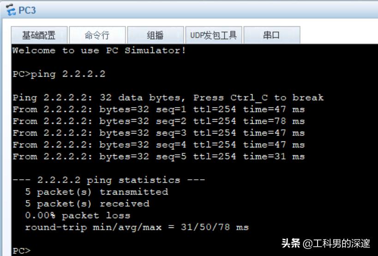Open the UDP发包工具 tab

click(x=213, y=35)
